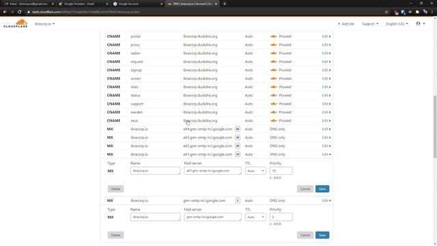Bookmark page with the star icon

point(386,12)
